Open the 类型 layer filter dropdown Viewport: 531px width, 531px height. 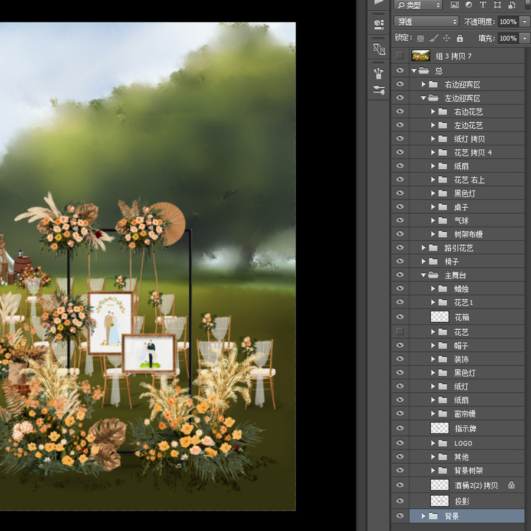coord(418,5)
